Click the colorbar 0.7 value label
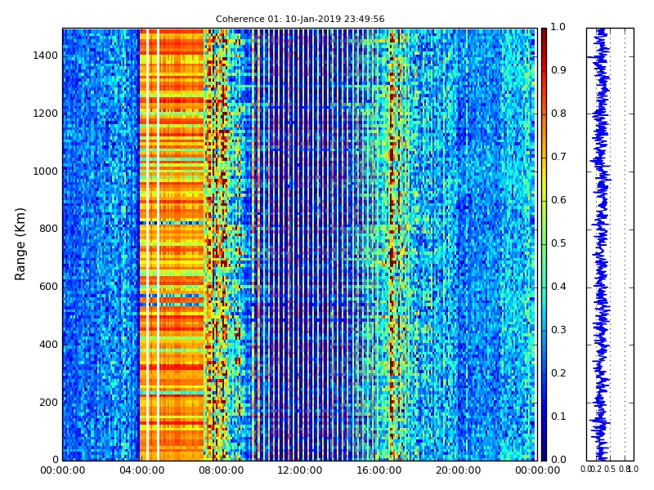 (x=558, y=157)
